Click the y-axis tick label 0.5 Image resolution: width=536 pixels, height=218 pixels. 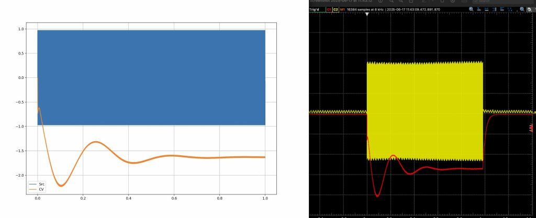pyautogui.click(x=21, y=53)
